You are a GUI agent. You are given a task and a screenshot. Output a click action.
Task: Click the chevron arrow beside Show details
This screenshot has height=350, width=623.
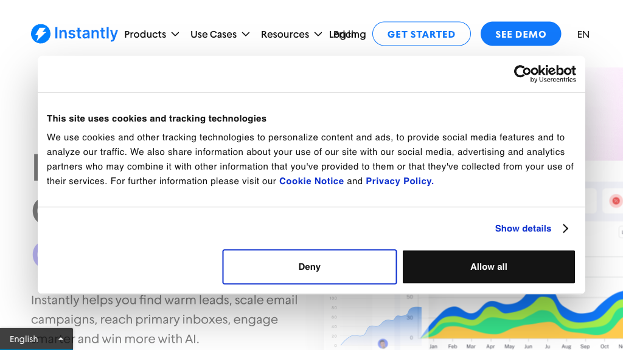click(x=566, y=228)
